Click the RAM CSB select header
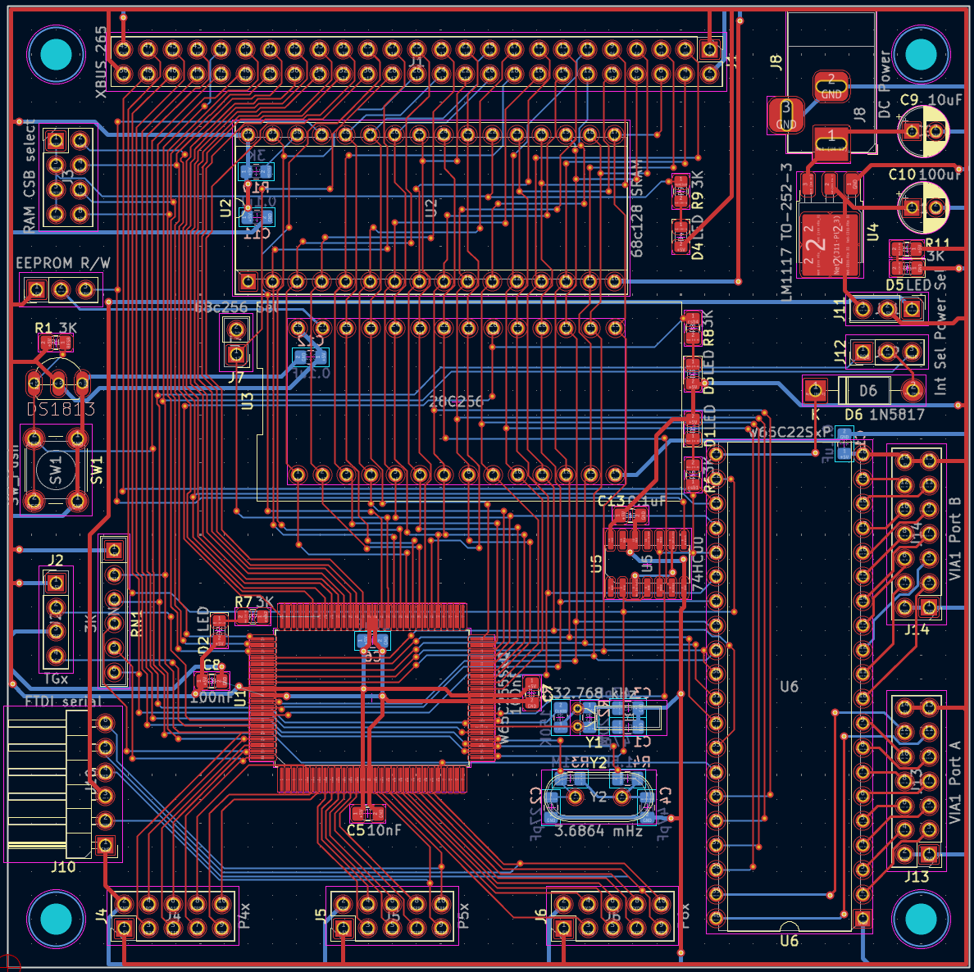Image resolution: width=974 pixels, height=972 pixels. pyautogui.click(x=67, y=178)
